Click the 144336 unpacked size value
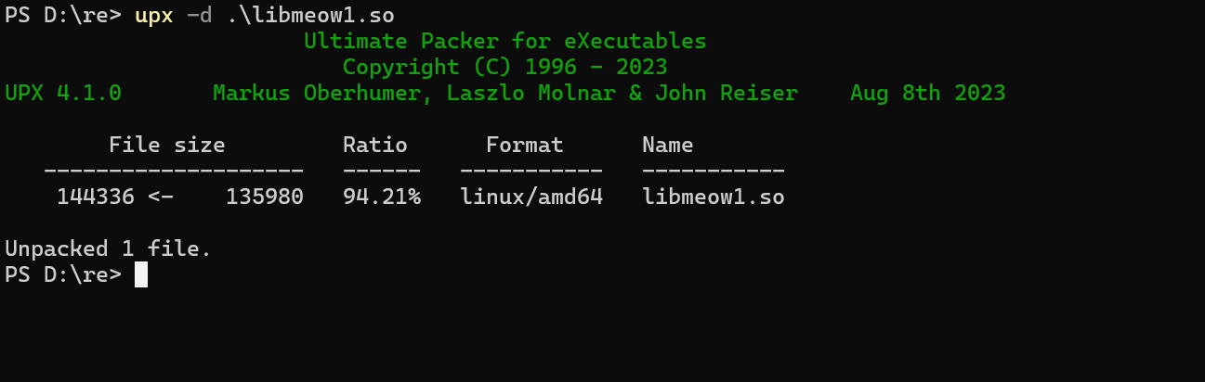1205x382 pixels. (x=95, y=197)
